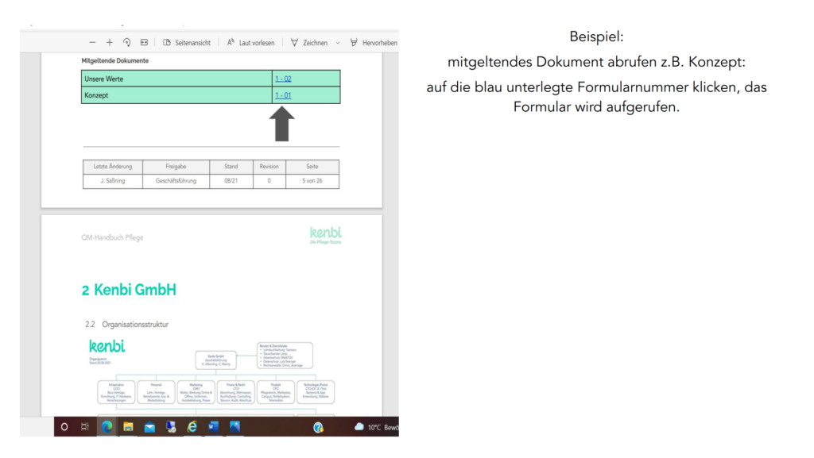Open the 1 - 01 Konzept link
Viewport: 814px width, 458px height.
click(283, 95)
